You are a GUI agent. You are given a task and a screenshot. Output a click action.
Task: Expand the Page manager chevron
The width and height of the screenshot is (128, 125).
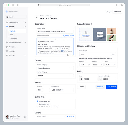point(25,22)
